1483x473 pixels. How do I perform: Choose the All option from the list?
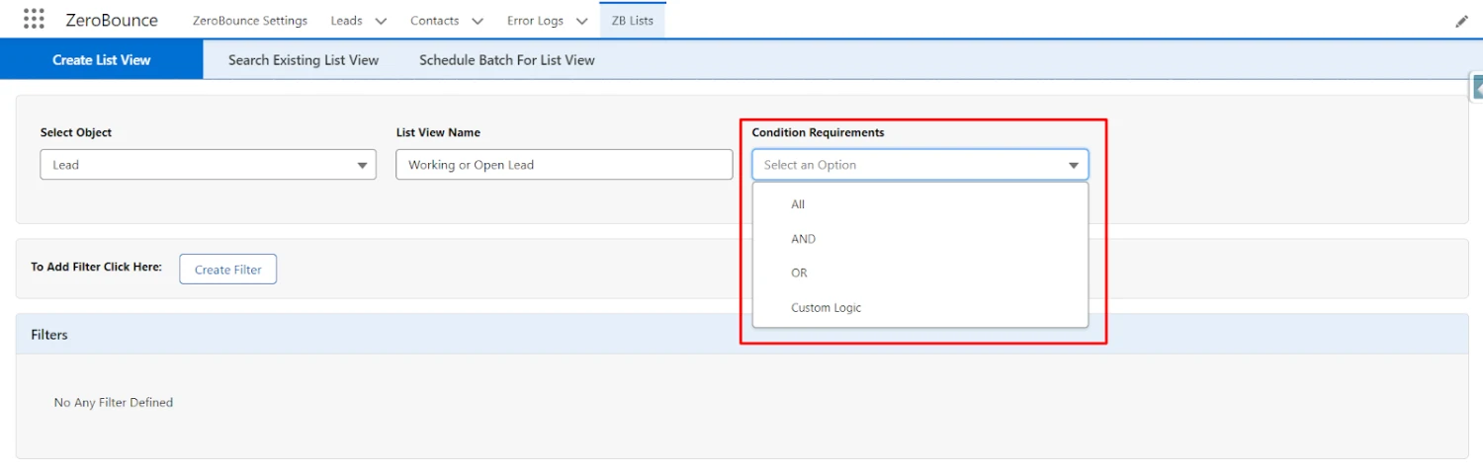798,204
